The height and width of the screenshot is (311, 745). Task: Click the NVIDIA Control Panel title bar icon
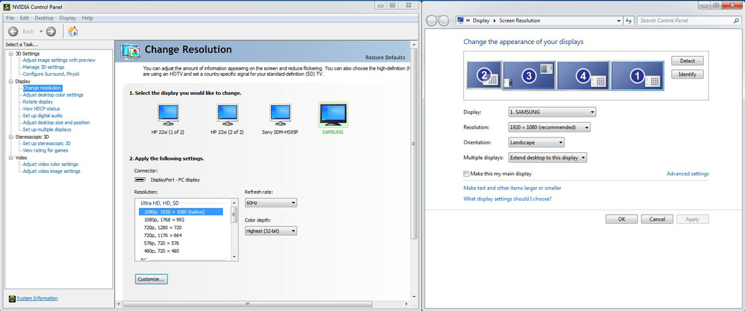coord(7,7)
